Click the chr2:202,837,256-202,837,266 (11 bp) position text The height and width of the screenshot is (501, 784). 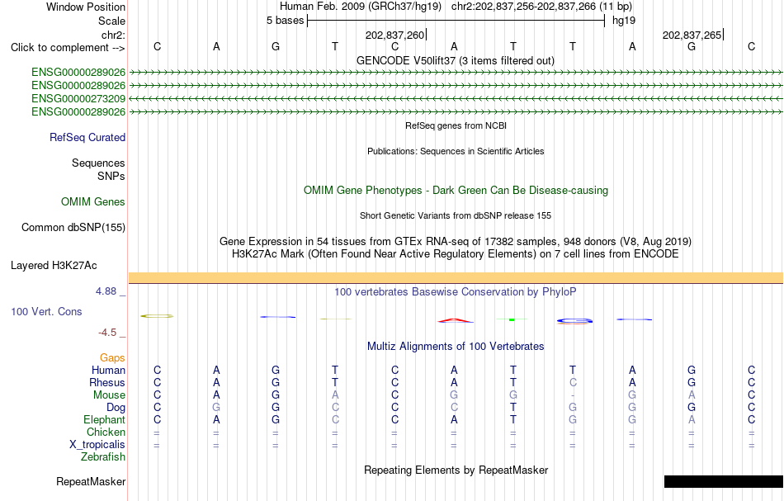pyautogui.click(x=541, y=7)
